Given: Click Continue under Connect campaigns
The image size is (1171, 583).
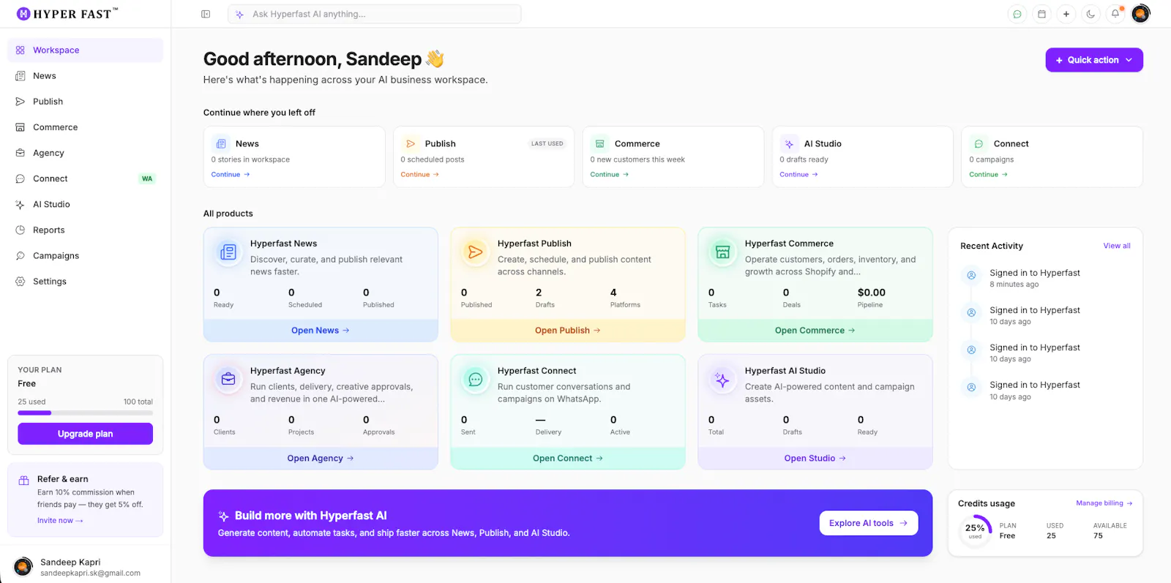Looking at the screenshot, I should 989,175.
